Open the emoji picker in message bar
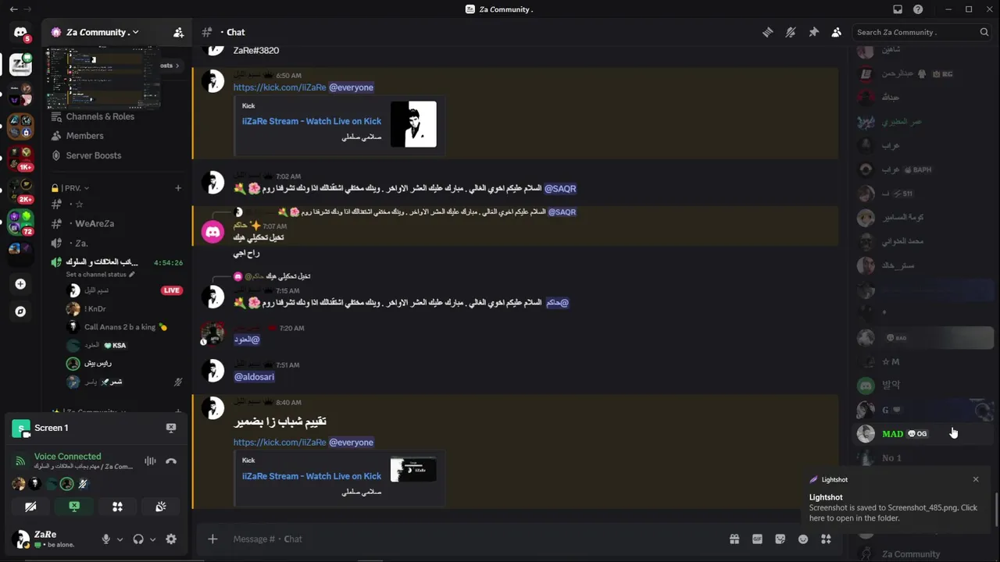Screen dimensions: 1000x562 (803, 539)
